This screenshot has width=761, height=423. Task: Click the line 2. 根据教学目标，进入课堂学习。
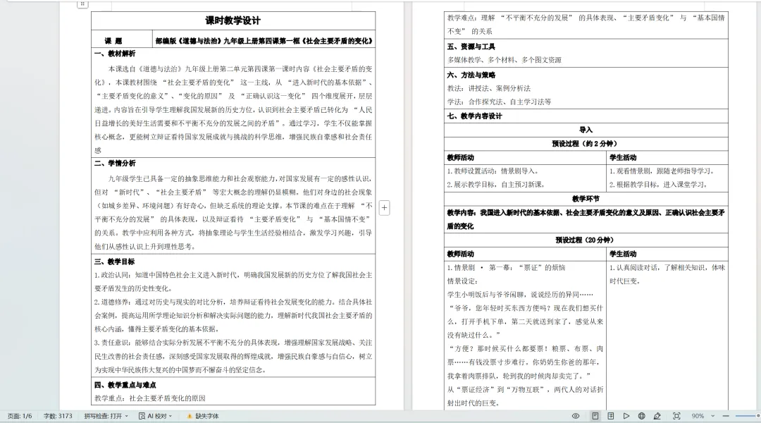pos(658,185)
